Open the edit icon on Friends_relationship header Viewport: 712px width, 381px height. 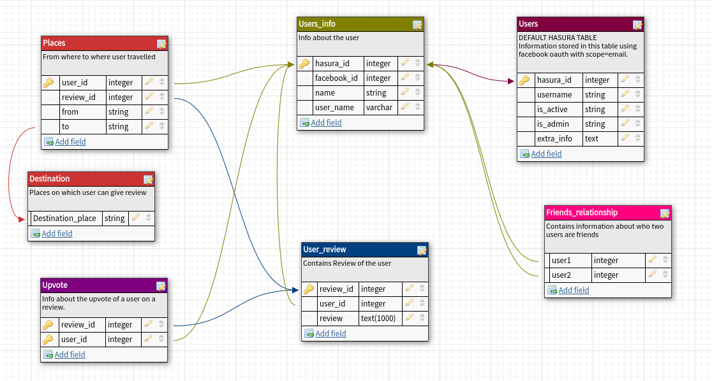point(664,212)
